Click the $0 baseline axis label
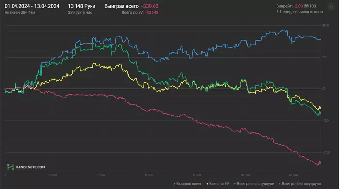 [324, 89]
